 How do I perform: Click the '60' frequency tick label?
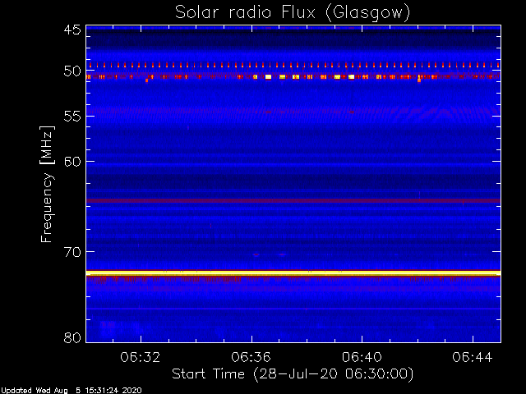[72, 162]
